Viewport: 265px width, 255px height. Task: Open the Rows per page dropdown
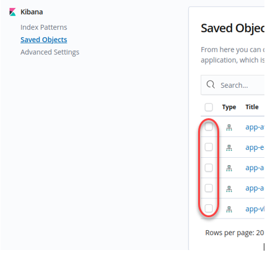pos(235,233)
